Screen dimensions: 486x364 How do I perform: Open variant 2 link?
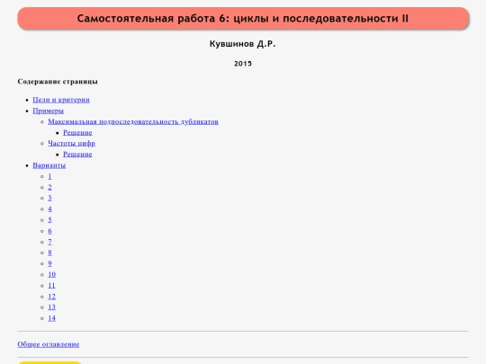49,187
